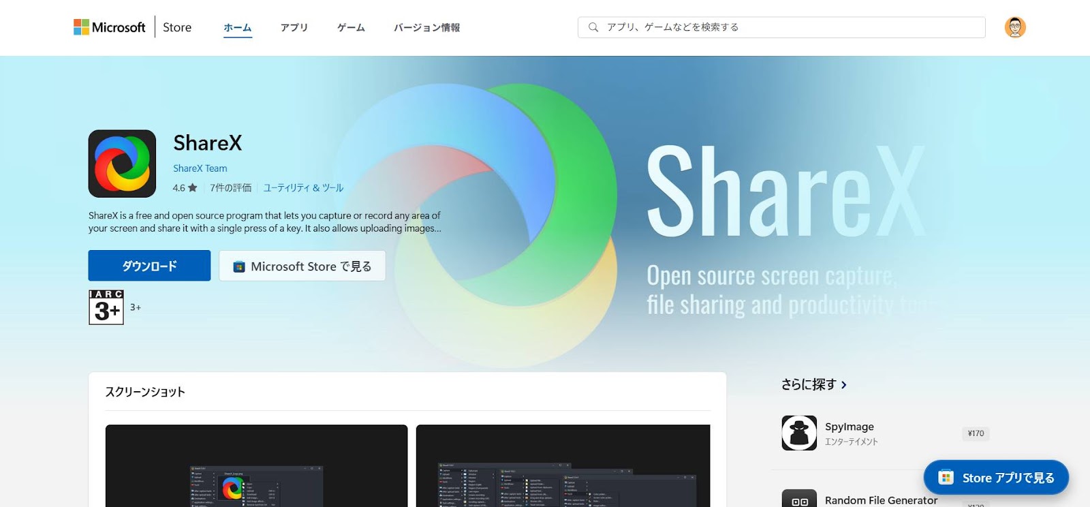Open the user profile avatar

click(x=1015, y=27)
